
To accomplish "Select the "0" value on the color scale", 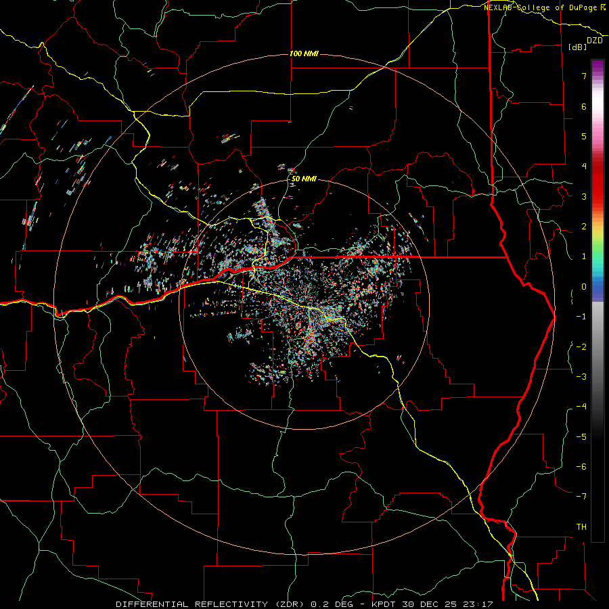I will 584,287.
